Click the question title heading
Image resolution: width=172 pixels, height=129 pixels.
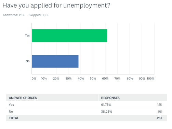pyautogui.click(x=56, y=5)
